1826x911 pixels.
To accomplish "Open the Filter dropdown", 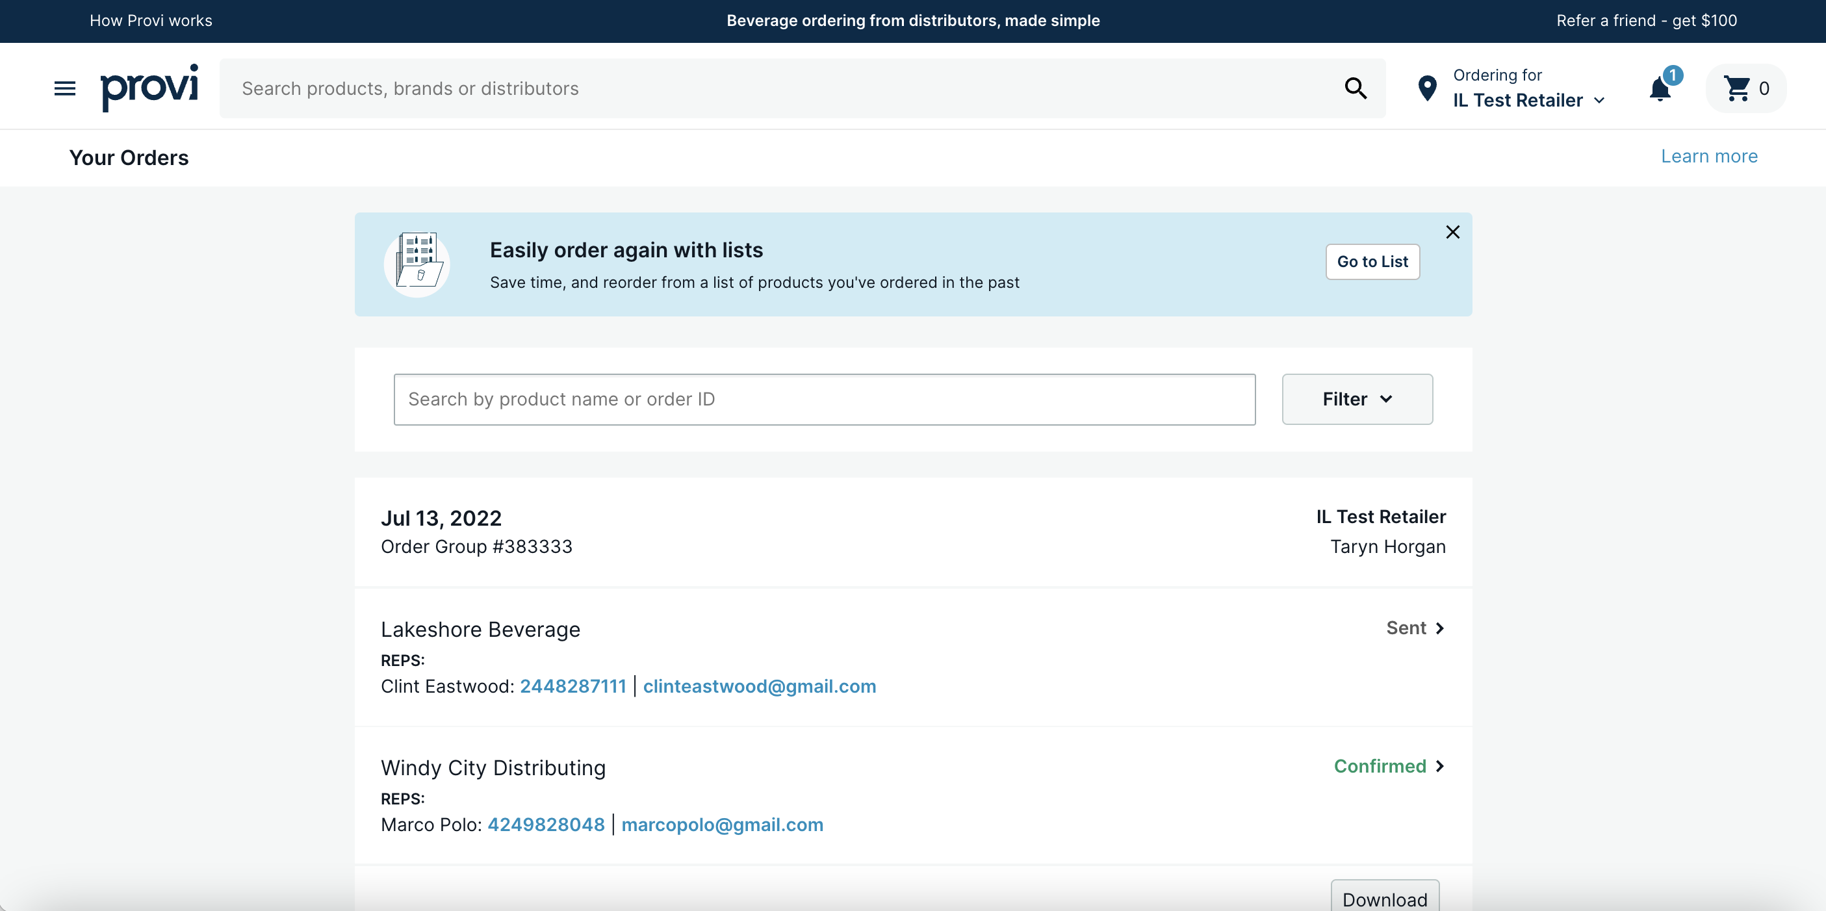I will click(x=1357, y=399).
